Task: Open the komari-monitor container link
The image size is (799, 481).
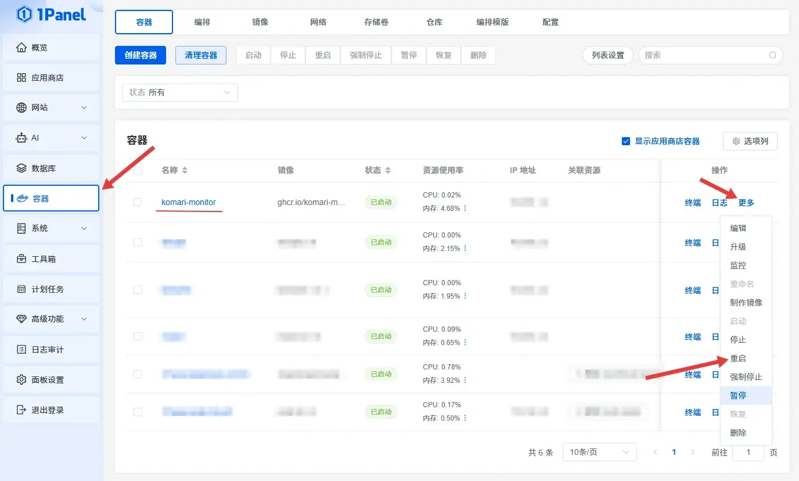Action: tap(189, 202)
